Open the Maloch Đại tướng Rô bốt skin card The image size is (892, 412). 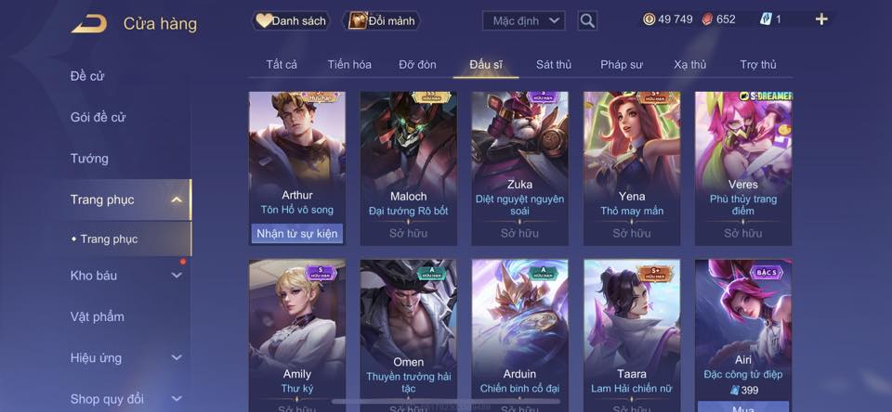(409, 169)
